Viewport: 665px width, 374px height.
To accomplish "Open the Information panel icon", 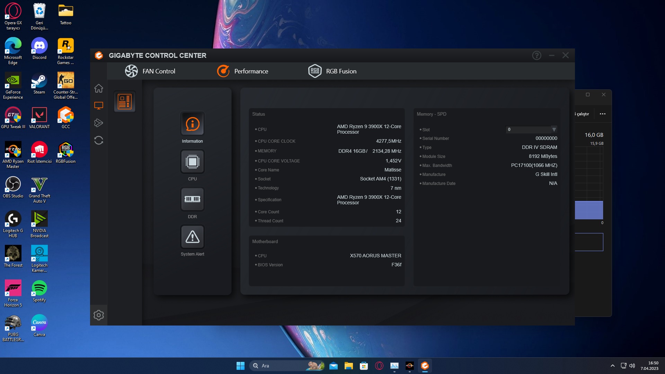I will click(x=192, y=124).
